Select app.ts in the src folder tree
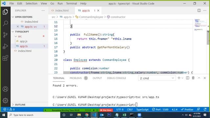Viewport: 210px width, 118px height. point(30,46)
